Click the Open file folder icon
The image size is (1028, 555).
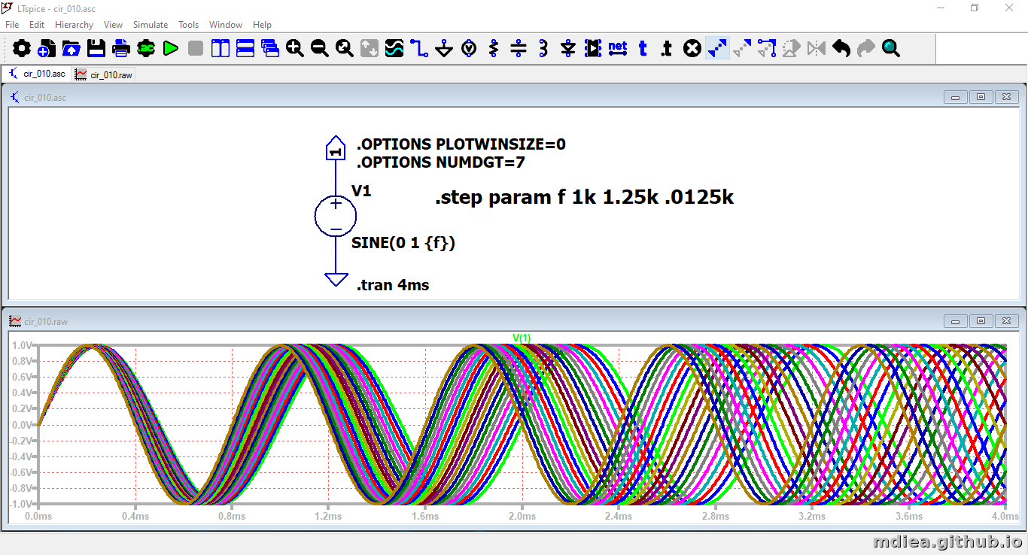[x=71, y=49]
